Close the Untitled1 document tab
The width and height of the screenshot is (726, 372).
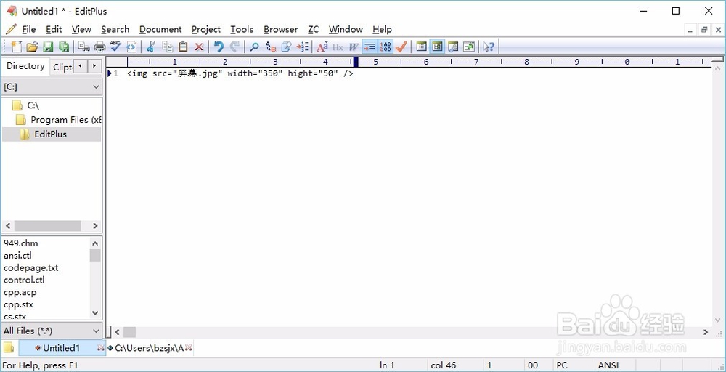[x=100, y=347]
